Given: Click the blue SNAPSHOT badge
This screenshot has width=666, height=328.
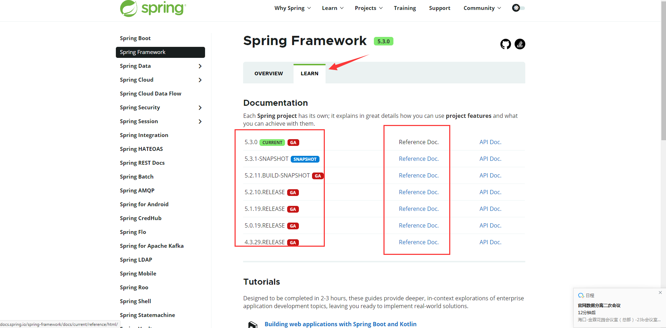Looking at the screenshot, I should [305, 159].
